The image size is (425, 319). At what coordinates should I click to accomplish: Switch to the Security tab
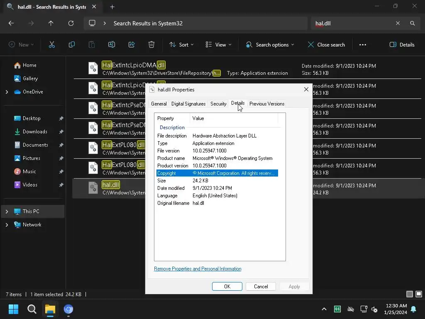[218, 104]
